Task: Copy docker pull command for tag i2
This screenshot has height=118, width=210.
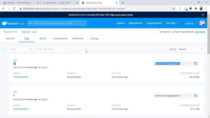Action: coord(196,64)
